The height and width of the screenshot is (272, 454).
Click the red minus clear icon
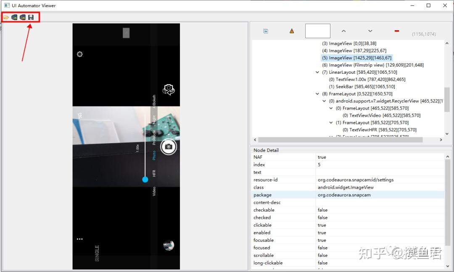point(397,31)
